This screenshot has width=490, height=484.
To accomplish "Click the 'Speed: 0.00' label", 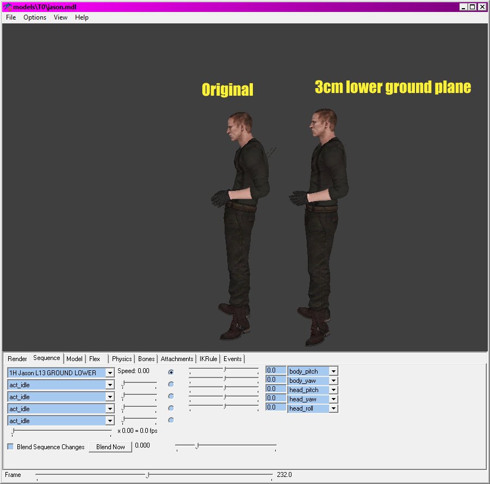I will click(133, 371).
